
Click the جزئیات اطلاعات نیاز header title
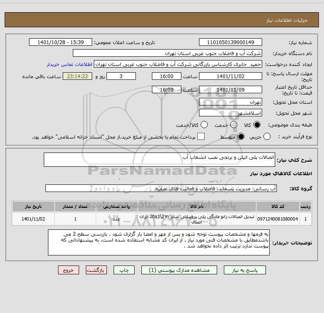[287, 20]
